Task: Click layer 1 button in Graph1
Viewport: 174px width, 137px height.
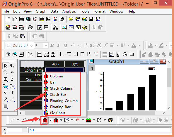Action: 92,68
